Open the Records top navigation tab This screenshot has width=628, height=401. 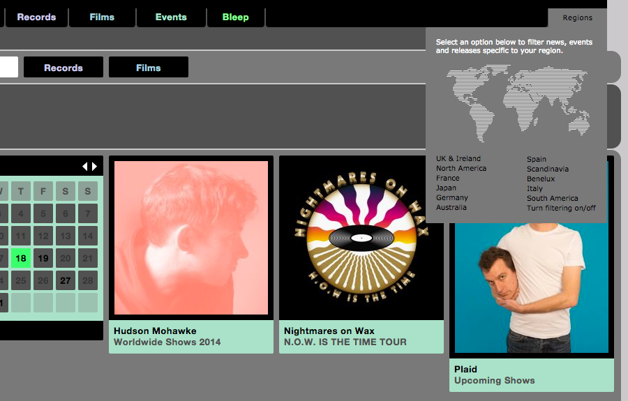(x=36, y=17)
